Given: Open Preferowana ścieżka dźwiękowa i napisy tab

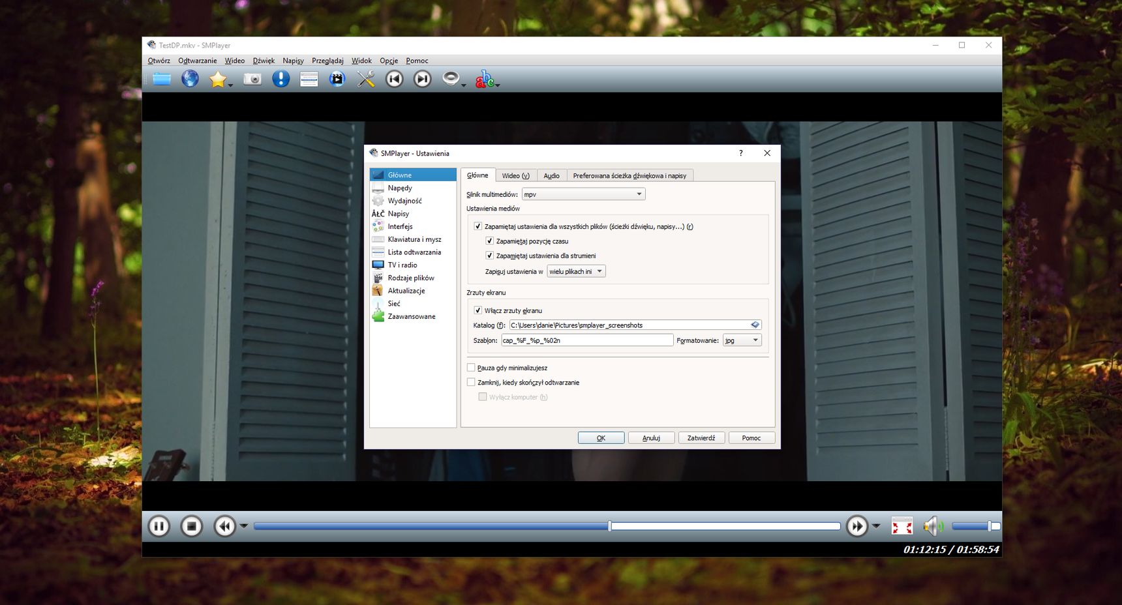Looking at the screenshot, I should (629, 175).
